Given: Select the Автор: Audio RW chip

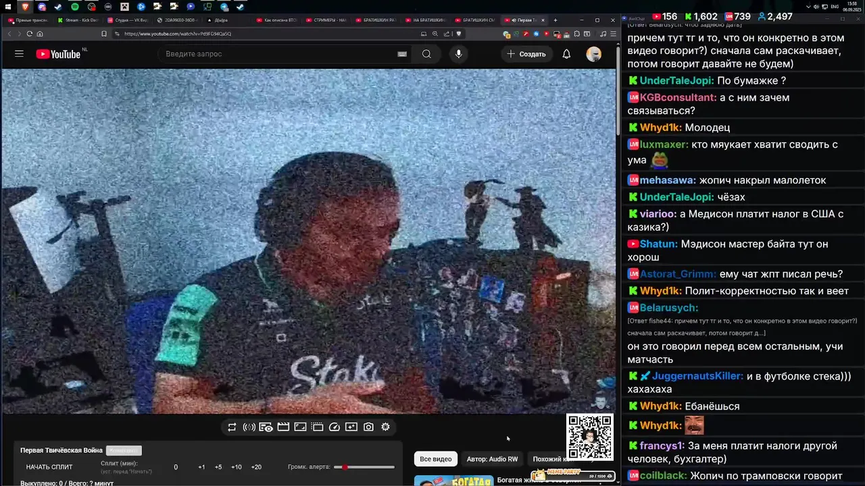Looking at the screenshot, I should [x=493, y=459].
